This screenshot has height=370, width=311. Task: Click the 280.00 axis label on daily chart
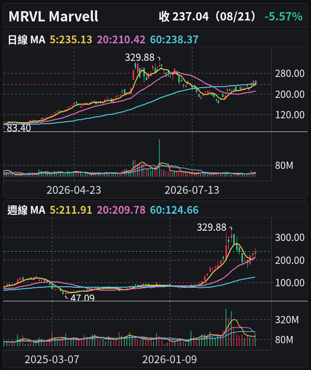click(290, 74)
